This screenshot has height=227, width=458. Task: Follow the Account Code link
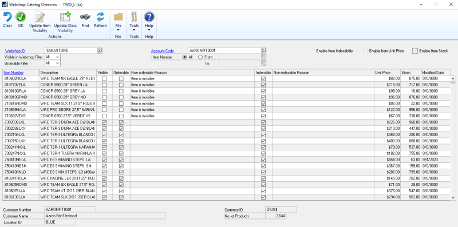coord(163,51)
